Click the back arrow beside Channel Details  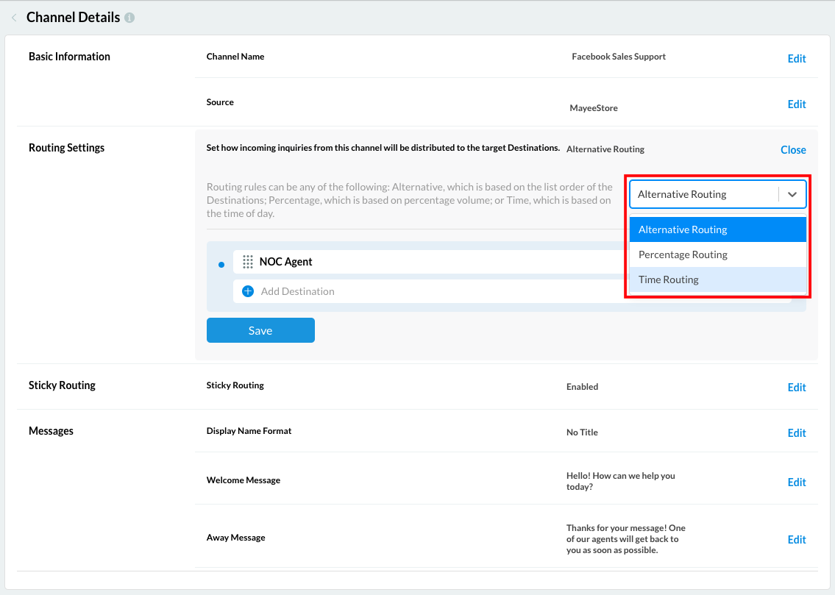tap(15, 18)
